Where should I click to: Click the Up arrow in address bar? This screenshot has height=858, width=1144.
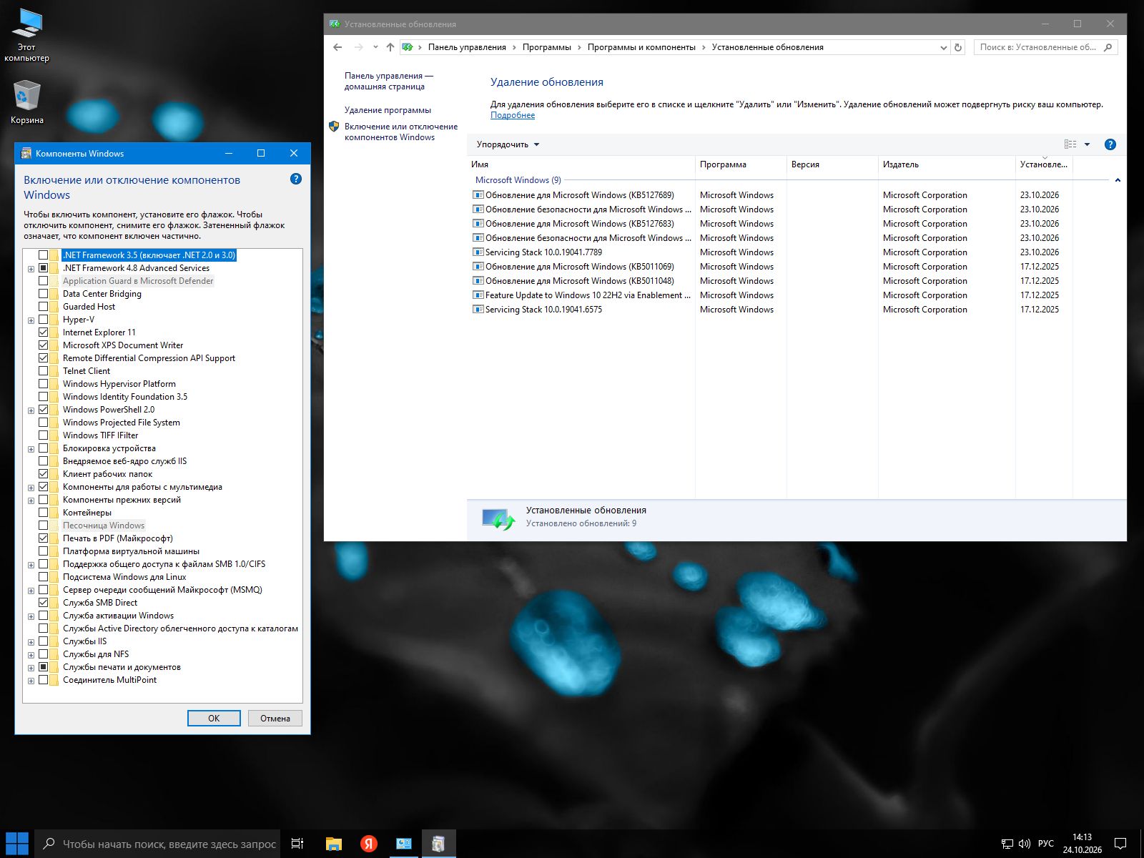tap(390, 47)
